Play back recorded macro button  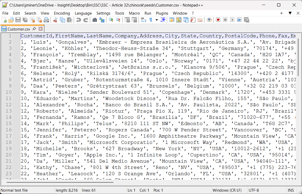pyautogui.click(x=232, y=20)
